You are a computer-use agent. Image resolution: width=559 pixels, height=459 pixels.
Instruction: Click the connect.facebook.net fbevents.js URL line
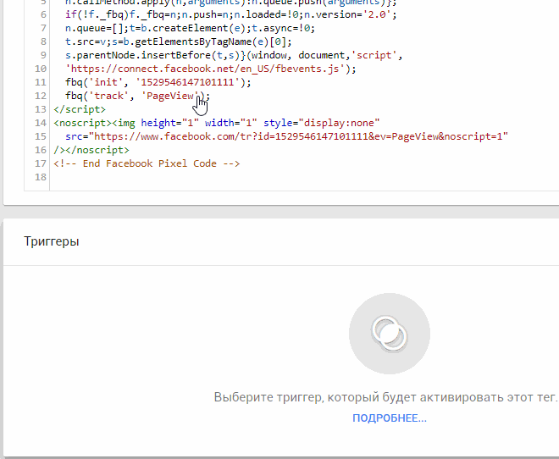(211, 69)
